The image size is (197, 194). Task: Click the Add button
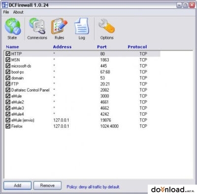coord(17,186)
